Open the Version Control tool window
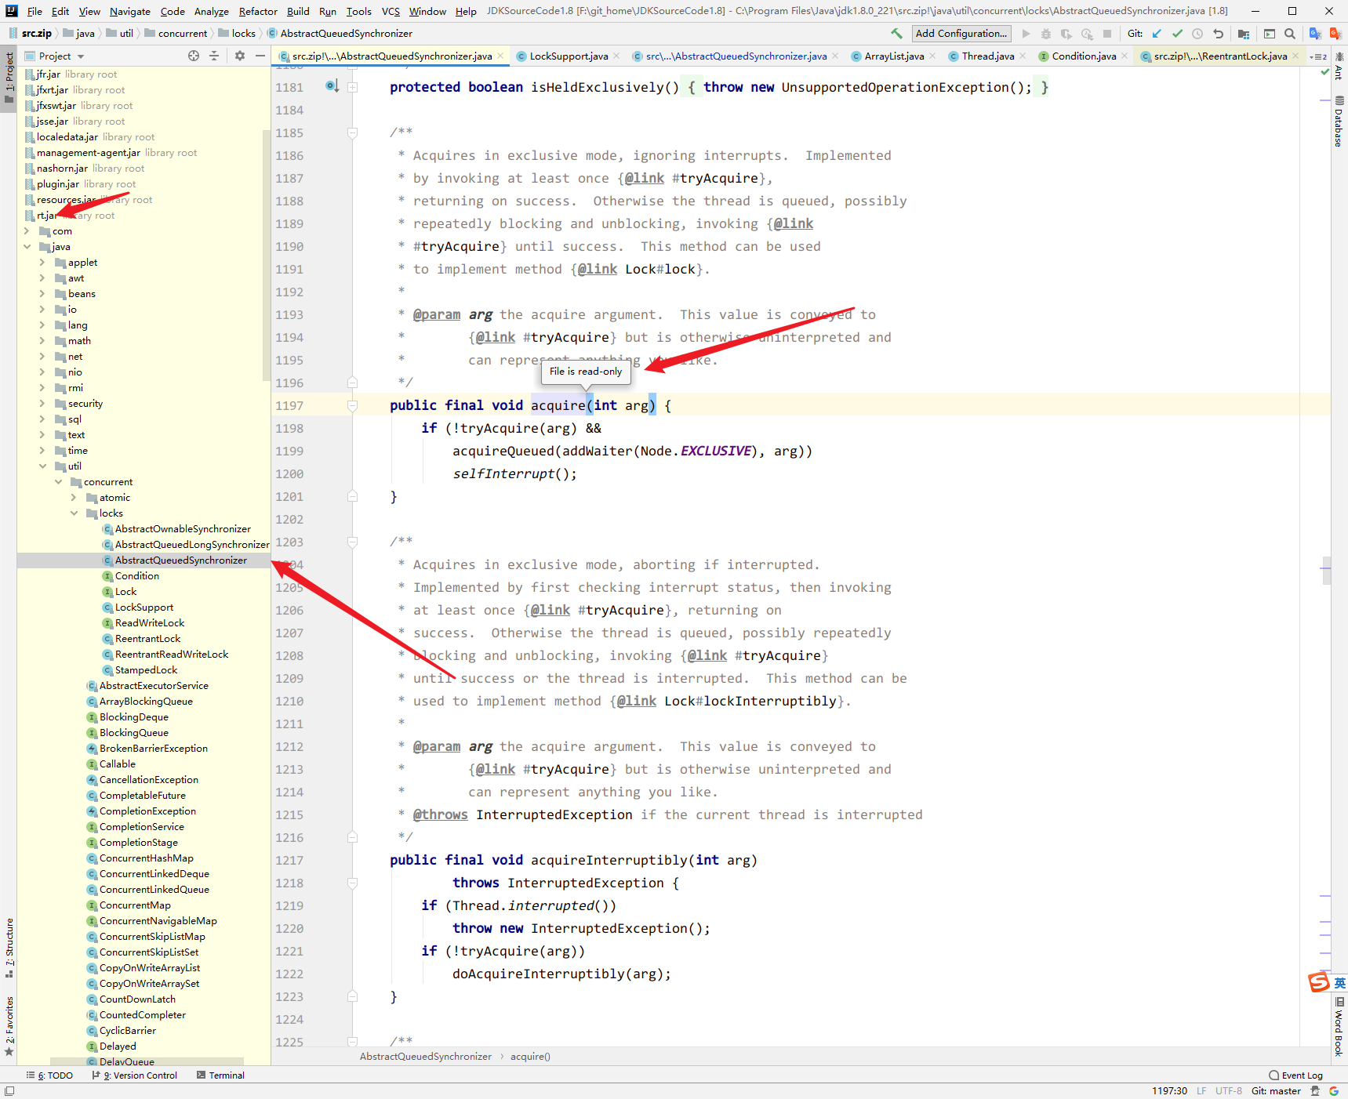 tap(135, 1075)
